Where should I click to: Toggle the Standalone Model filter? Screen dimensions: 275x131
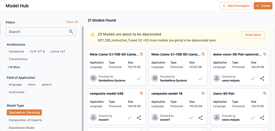point(22,128)
